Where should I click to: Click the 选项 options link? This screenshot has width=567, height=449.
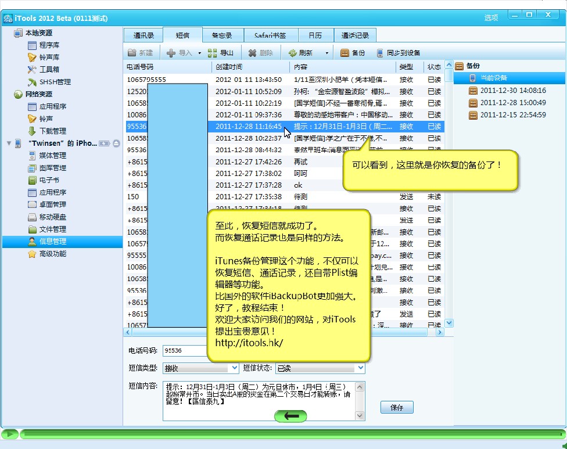[x=491, y=18]
